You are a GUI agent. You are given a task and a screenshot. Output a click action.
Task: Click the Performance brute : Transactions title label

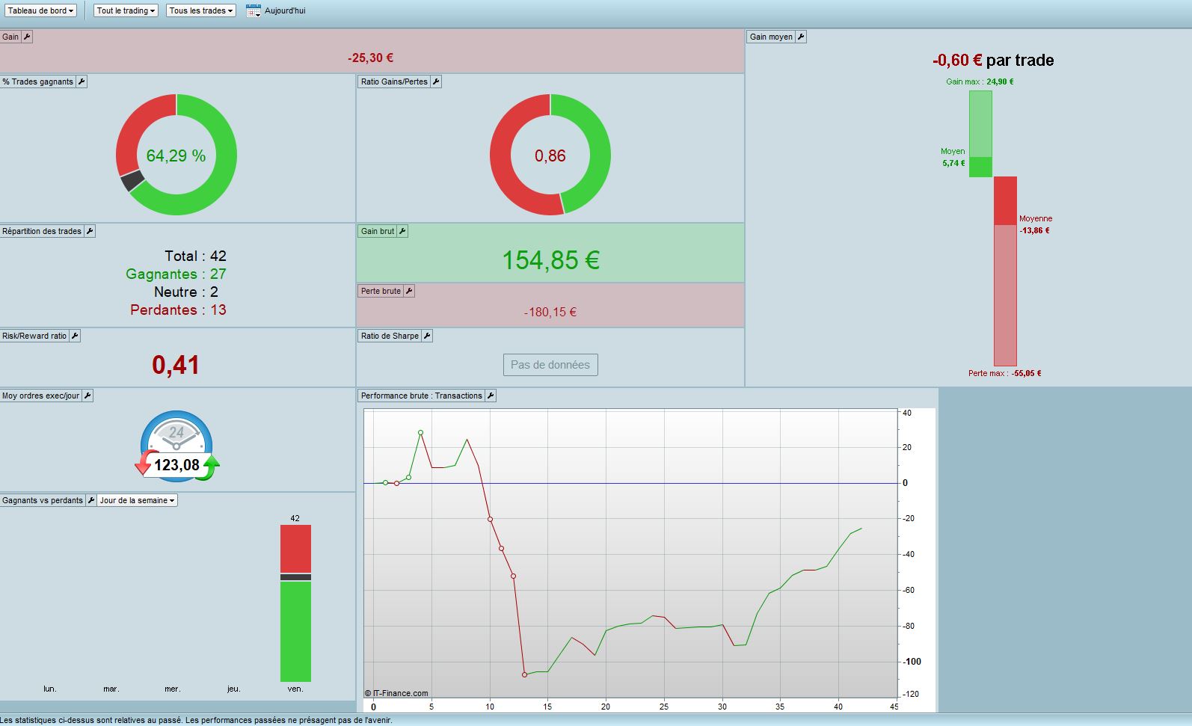point(422,396)
